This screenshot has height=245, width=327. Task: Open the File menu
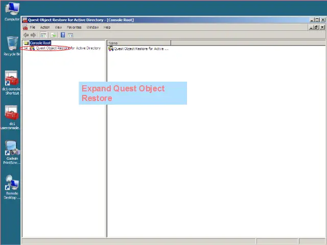(x=32, y=27)
